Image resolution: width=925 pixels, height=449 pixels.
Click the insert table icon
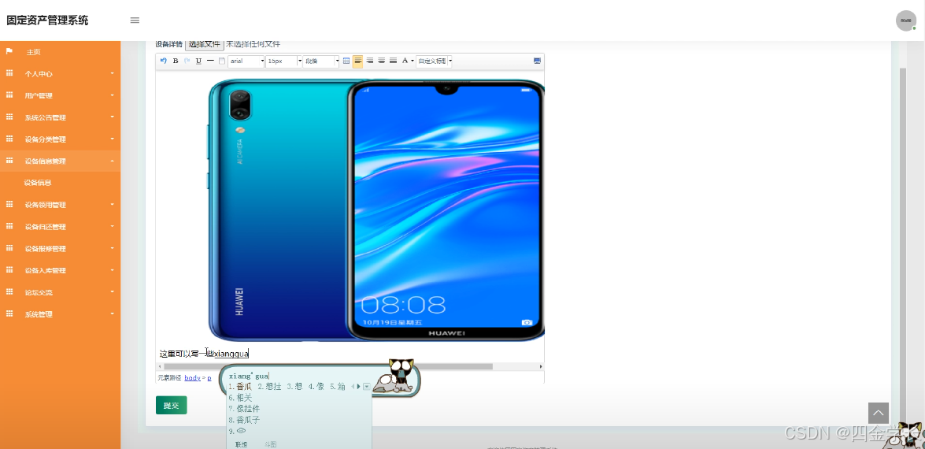(x=346, y=61)
